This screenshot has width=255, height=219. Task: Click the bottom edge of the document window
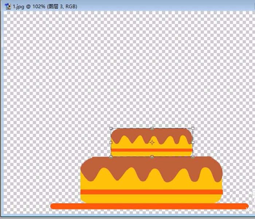127,217
